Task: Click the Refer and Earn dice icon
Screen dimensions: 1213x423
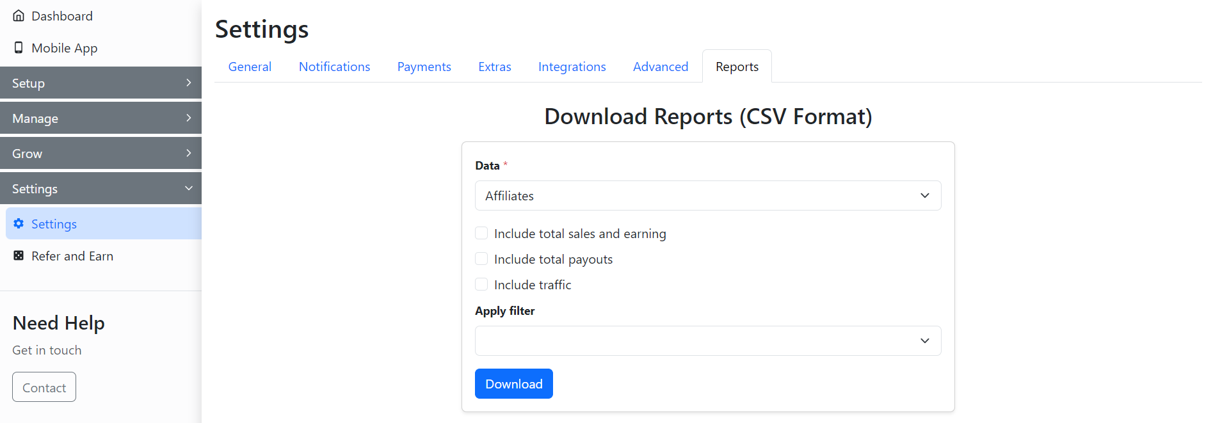Action: pyautogui.click(x=19, y=256)
